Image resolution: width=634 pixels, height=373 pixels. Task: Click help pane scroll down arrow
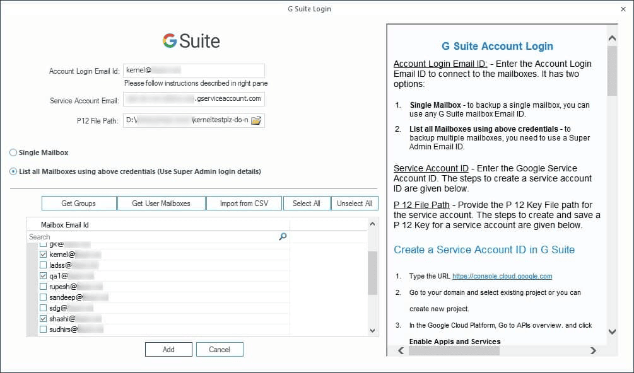click(x=612, y=332)
